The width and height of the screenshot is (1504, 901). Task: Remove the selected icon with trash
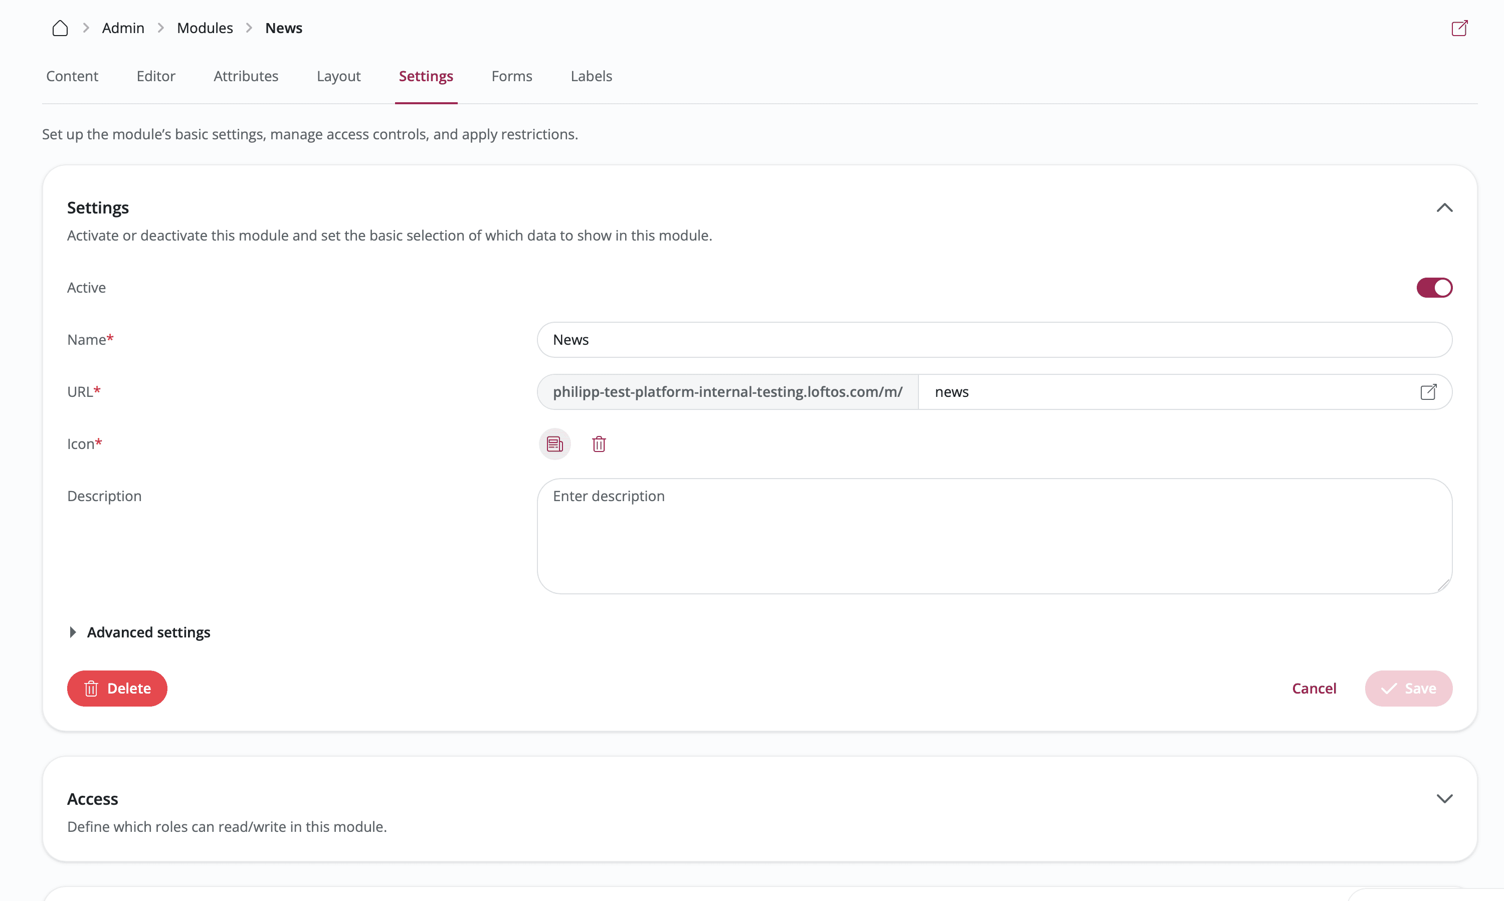[x=598, y=444]
